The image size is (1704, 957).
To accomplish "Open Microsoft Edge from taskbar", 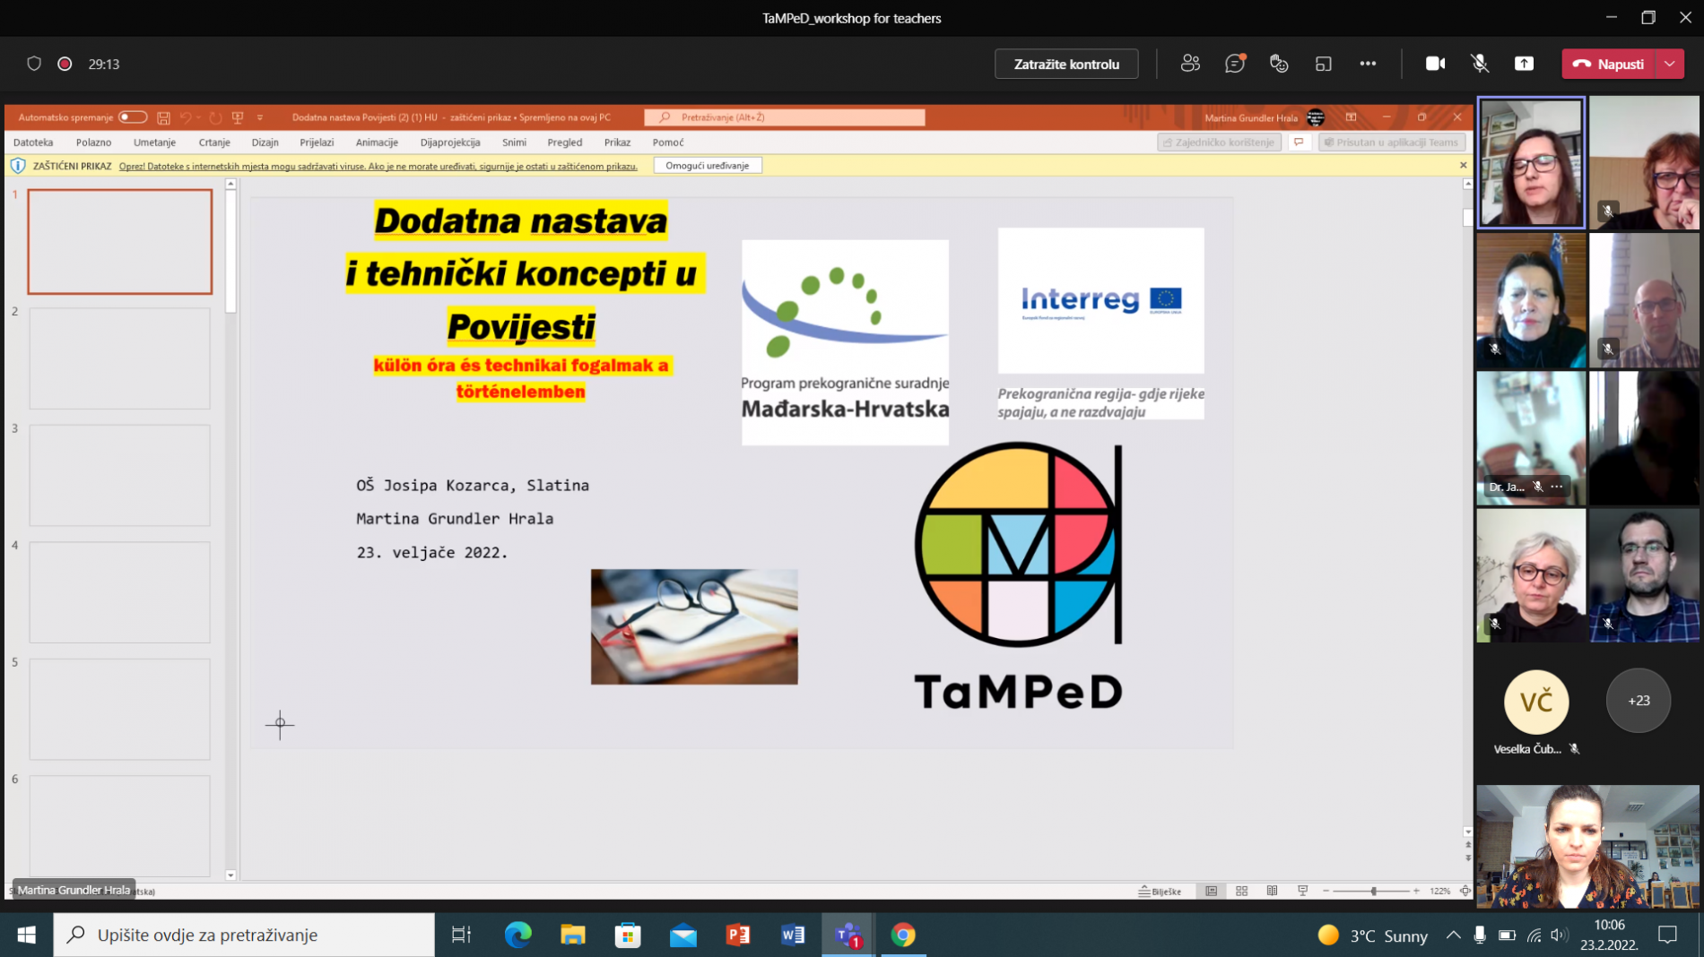I will (517, 935).
